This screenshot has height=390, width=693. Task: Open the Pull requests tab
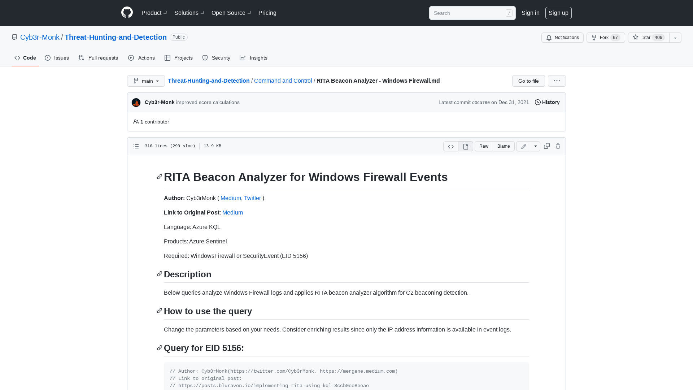click(98, 58)
